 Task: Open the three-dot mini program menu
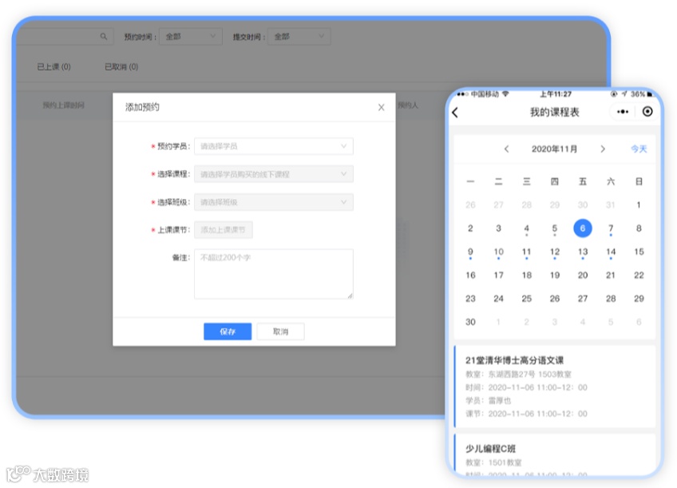[623, 112]
